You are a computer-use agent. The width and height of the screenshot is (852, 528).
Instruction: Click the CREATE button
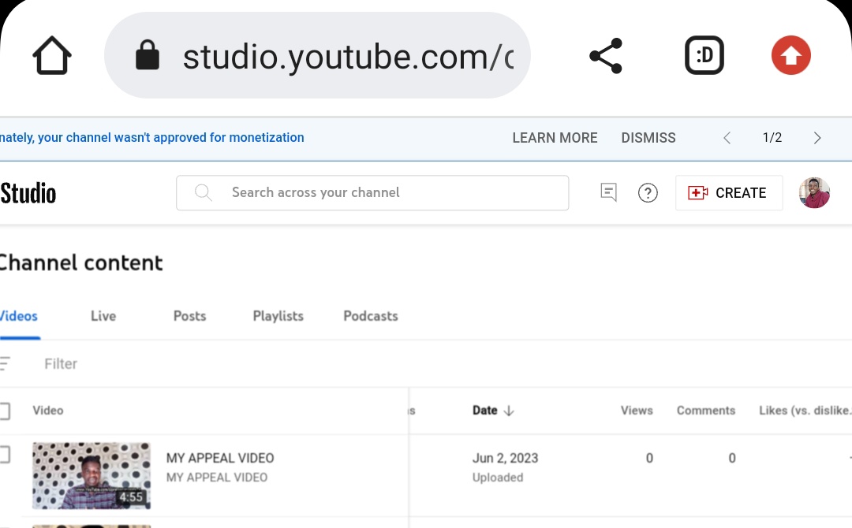pos(729,192)
